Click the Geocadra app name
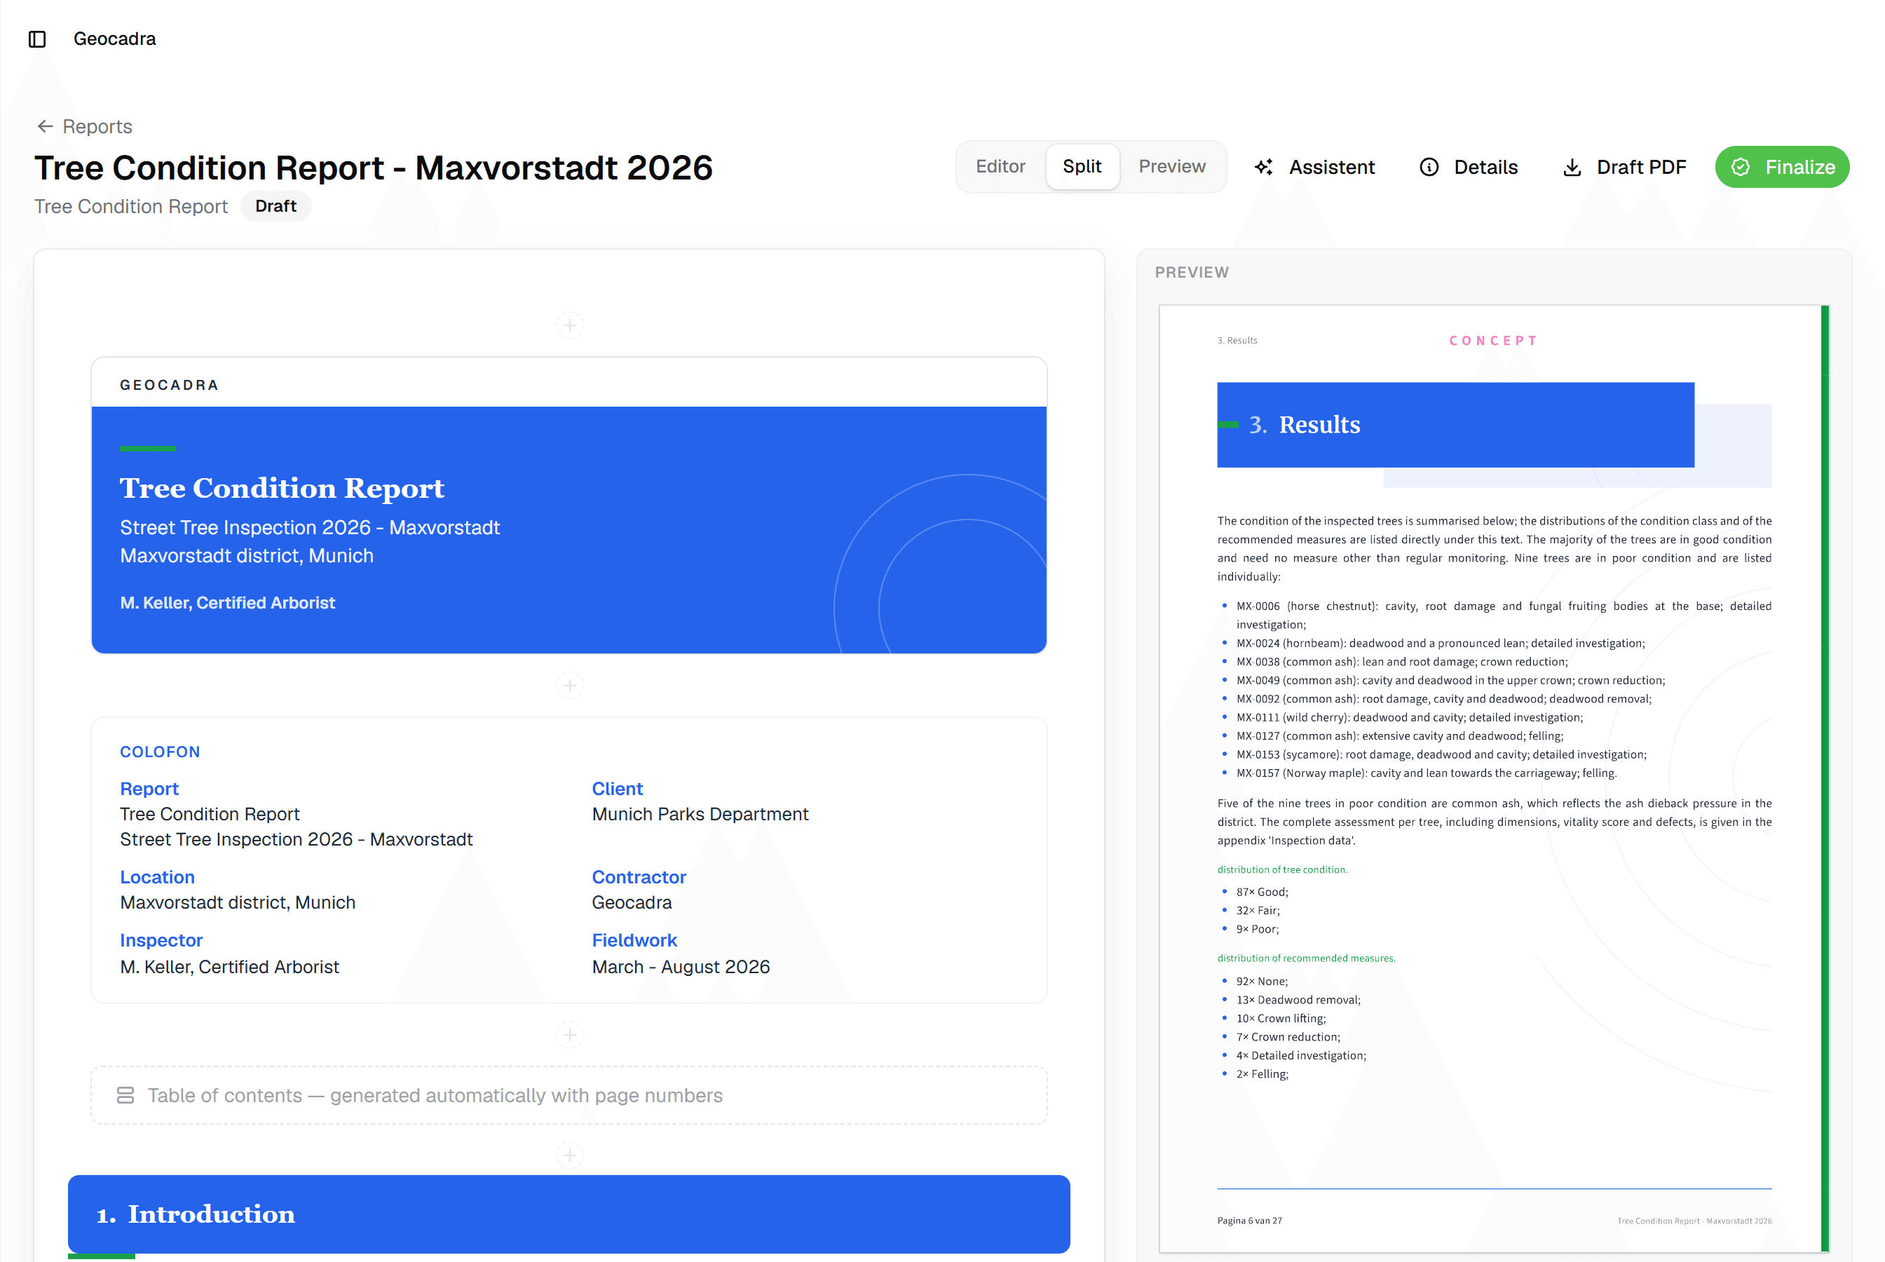 pyautogui.click(x=114, y=39)
